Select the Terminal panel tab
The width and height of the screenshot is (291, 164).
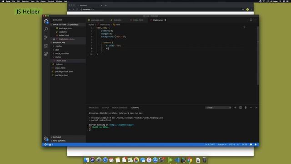(x=135, y=108)
